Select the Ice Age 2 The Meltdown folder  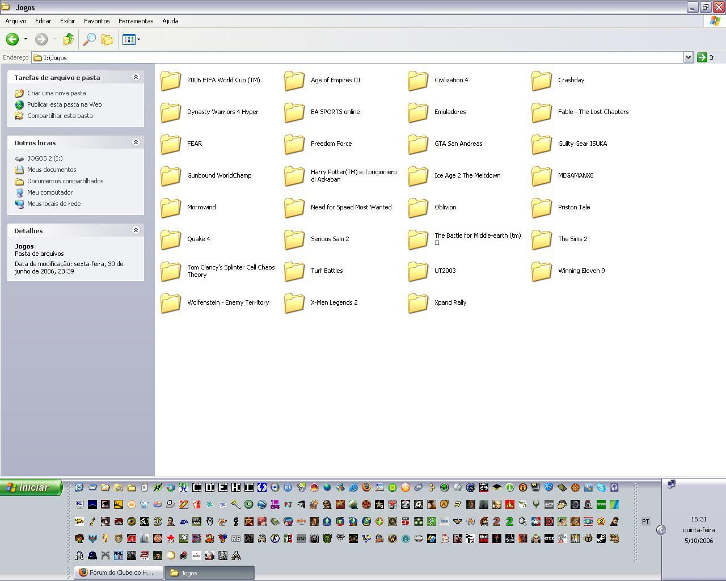pos(455,176)
